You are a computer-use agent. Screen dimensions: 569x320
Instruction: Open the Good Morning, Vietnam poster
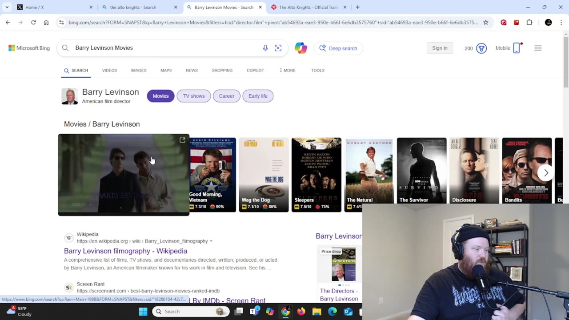[213, 175]
